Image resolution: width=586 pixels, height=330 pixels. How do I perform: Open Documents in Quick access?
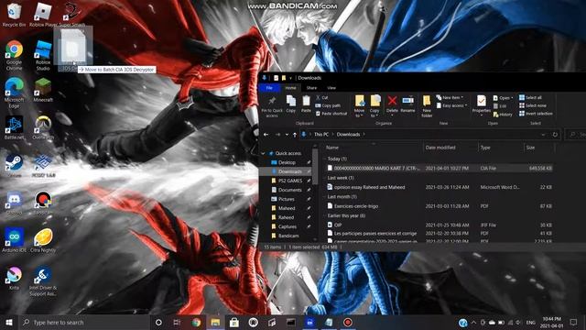[x=289, y=190]
